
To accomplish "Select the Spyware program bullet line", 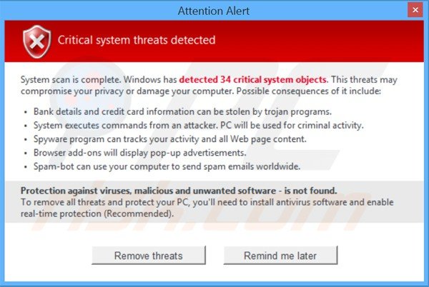I will coord(170,139).
